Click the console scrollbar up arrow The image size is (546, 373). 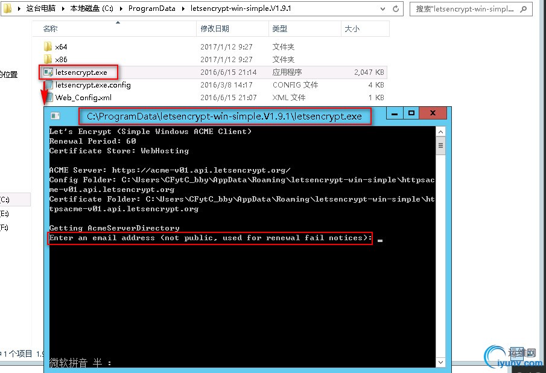(440, 132)
